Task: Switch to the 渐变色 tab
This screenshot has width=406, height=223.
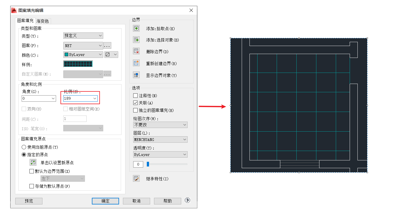Action: [43, 21]
